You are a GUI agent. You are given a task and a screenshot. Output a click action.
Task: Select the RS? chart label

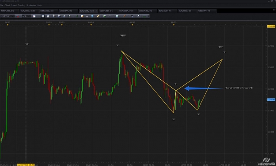tap(220, 47)
